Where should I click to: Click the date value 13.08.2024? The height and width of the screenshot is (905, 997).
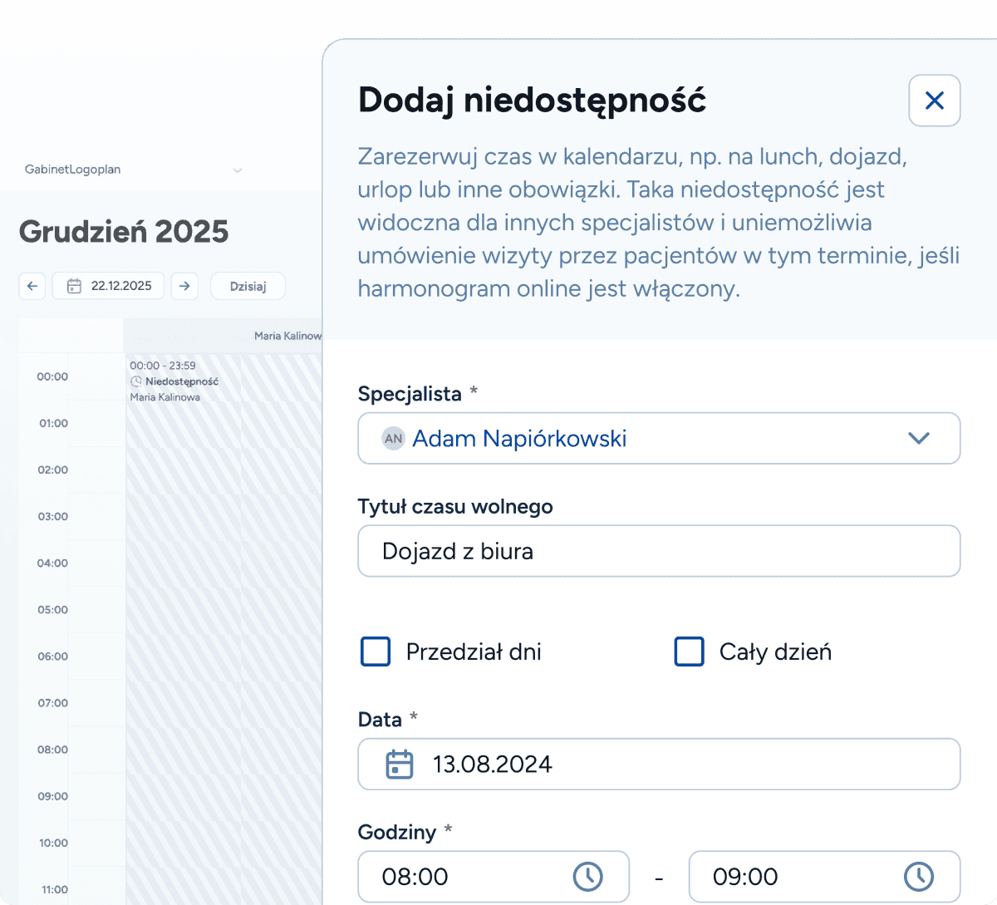pyautogui.click(x=493, y=764)
